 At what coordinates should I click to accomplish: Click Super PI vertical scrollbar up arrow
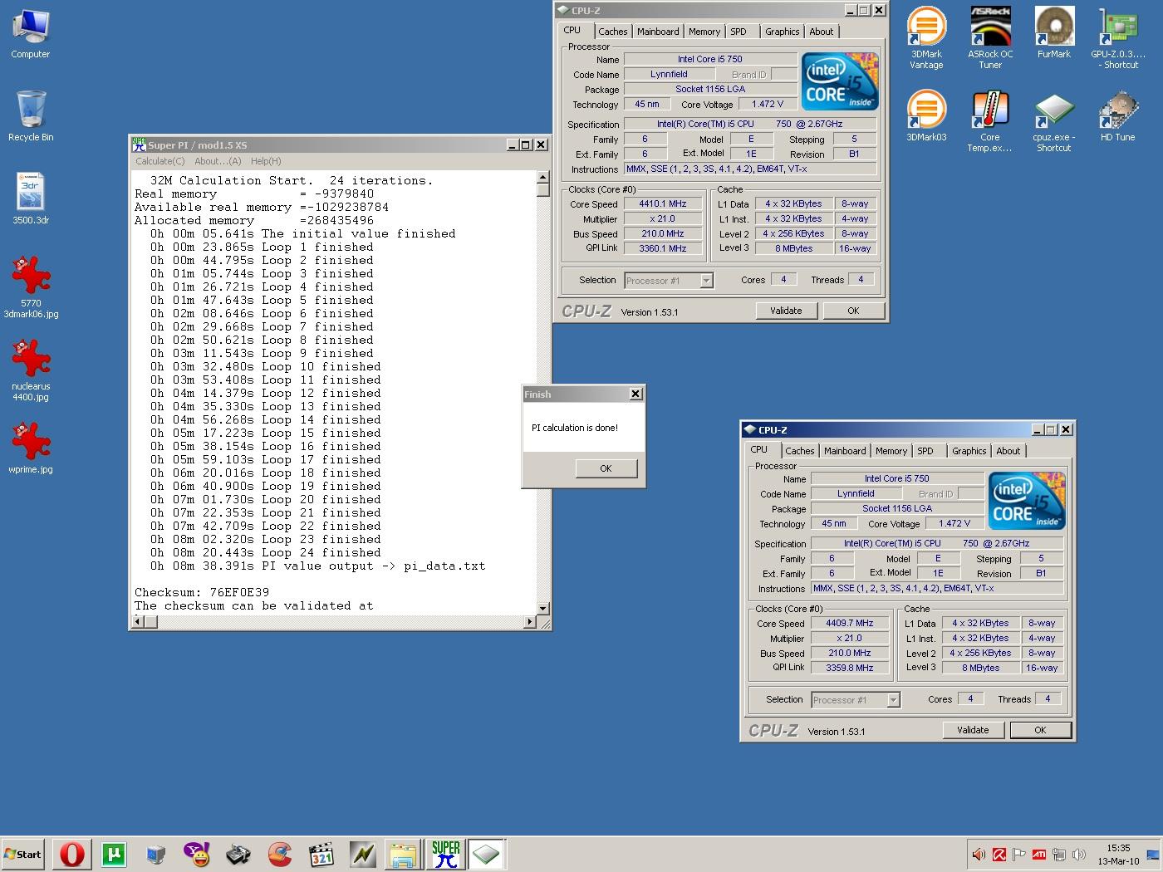coord(542,177)
